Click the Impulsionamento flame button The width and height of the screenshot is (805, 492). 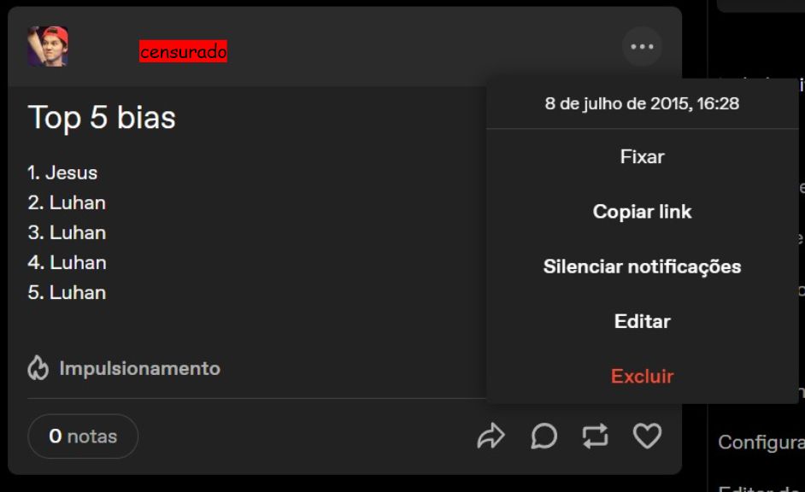124,368
